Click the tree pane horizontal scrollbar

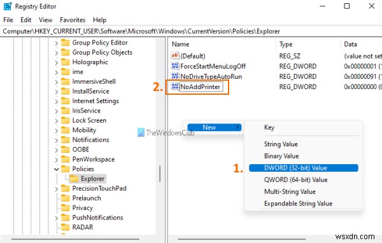(x=75, y=239)
